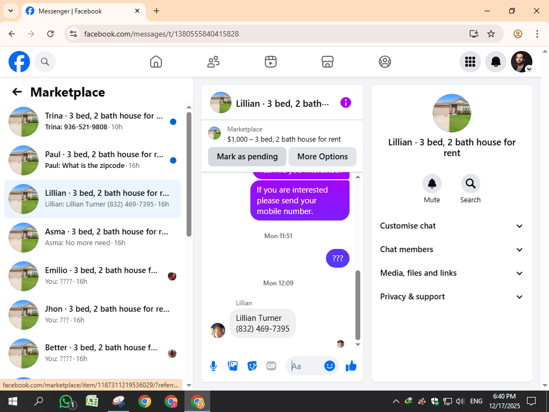Reload the page

50,34
